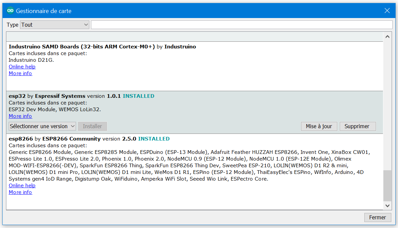The height and width of the screenshot is (228, 398).
Task: Click the vertical scrollbar thumb
Action: 387,186
